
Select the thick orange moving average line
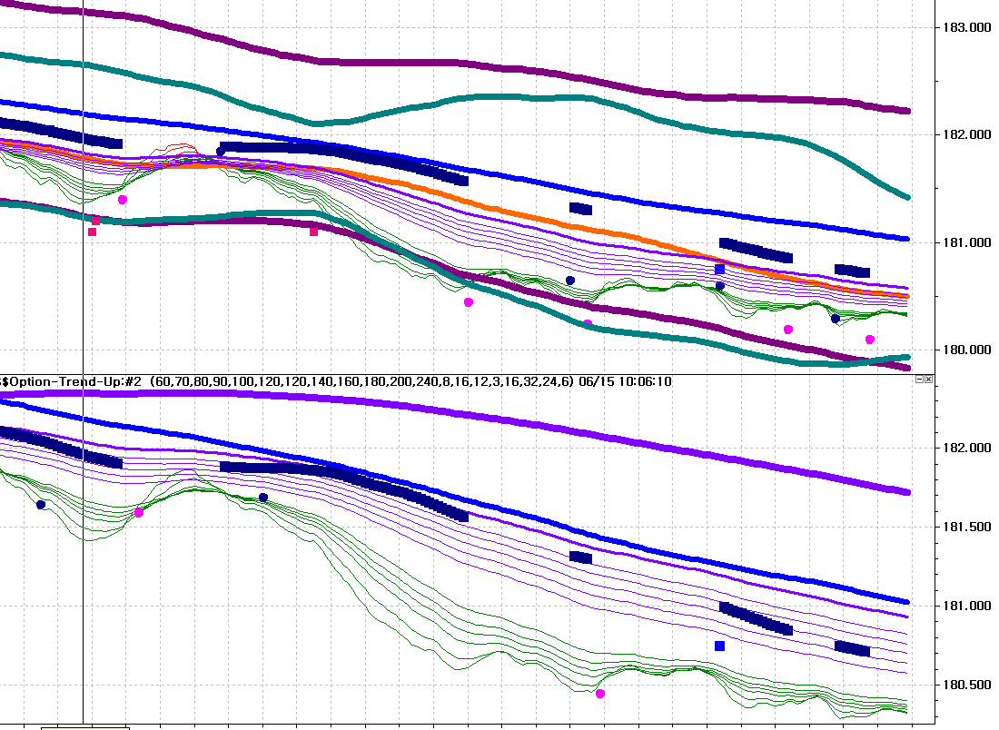[x=545, y=221]
